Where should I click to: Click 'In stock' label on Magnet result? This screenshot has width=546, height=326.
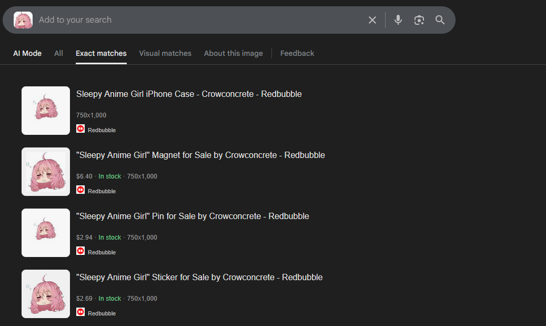pos(110,176)
